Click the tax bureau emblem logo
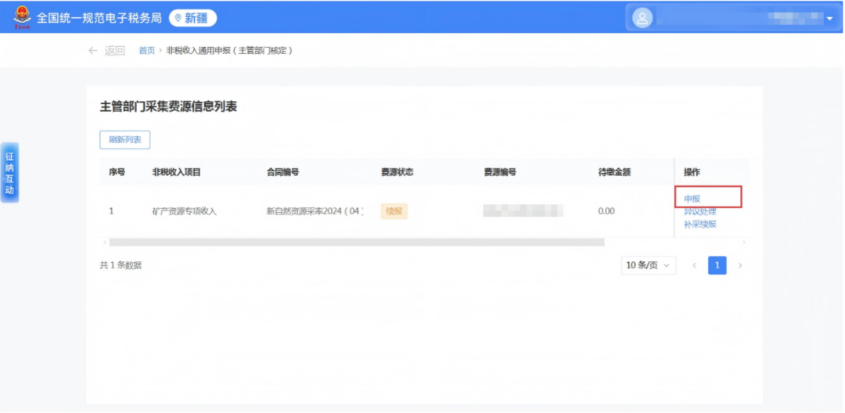The height and width of the screenshot is (413, 845). (22, 17)
